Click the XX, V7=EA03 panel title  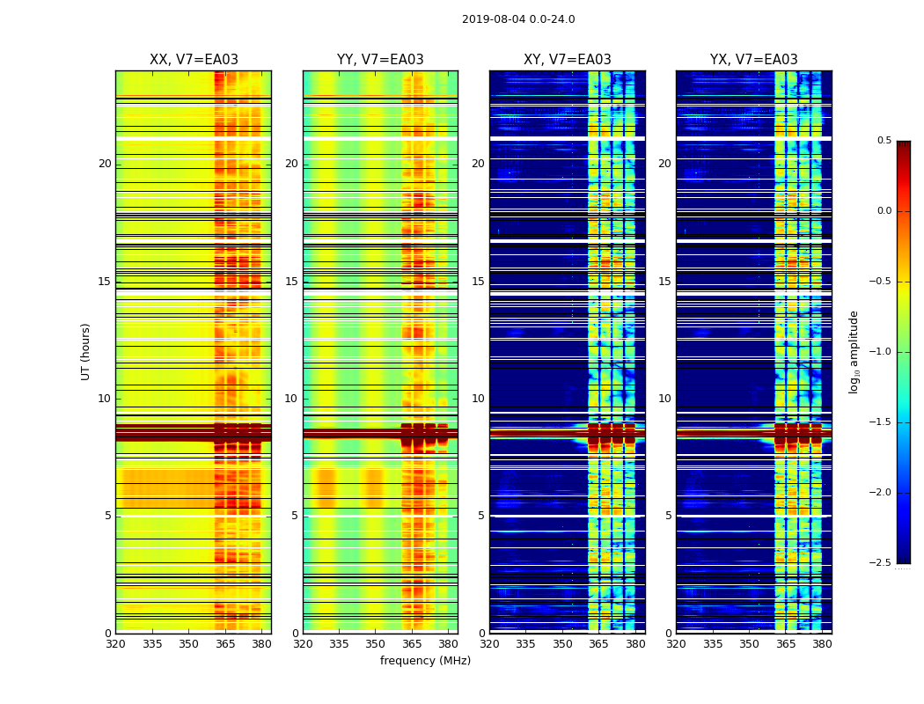click(194, 60)
